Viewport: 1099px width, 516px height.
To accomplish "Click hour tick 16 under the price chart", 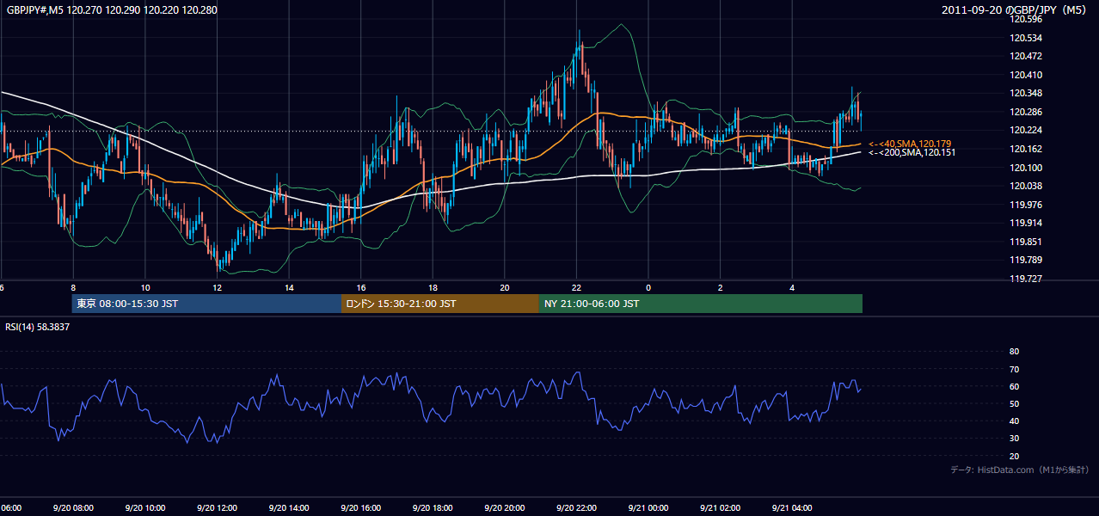I will click(361, 287).
